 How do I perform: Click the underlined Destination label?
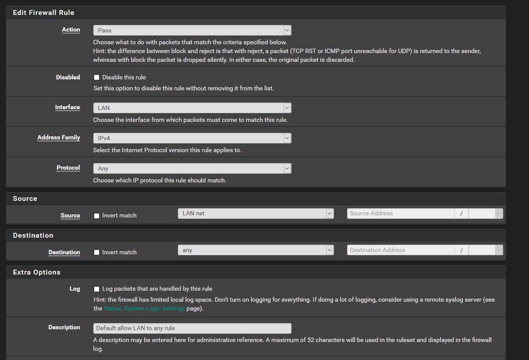pyautogui.click(x=64, y=253)
